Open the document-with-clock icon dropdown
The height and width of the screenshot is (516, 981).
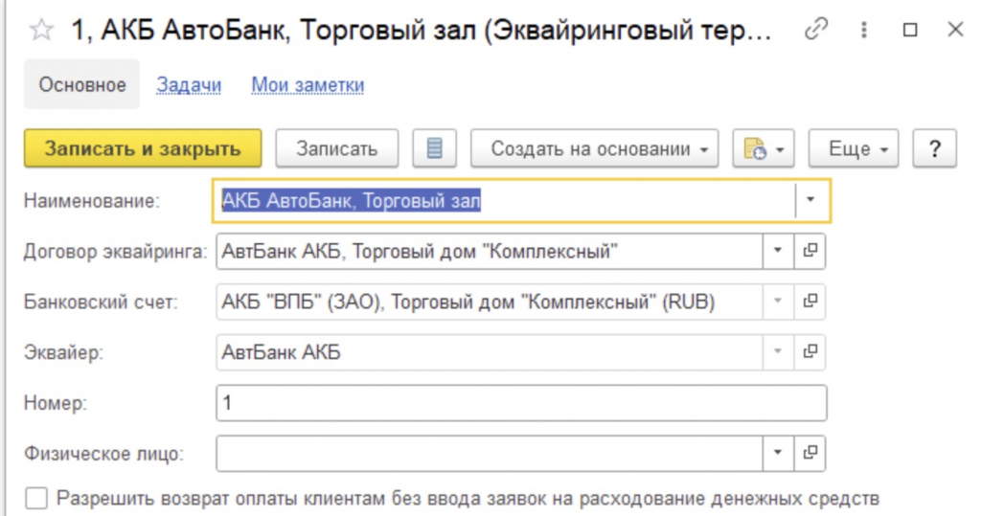[x=764, y=148]
